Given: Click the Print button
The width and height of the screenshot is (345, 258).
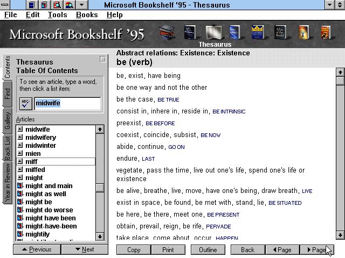Looking at the screenshot, I should point(168,250).
